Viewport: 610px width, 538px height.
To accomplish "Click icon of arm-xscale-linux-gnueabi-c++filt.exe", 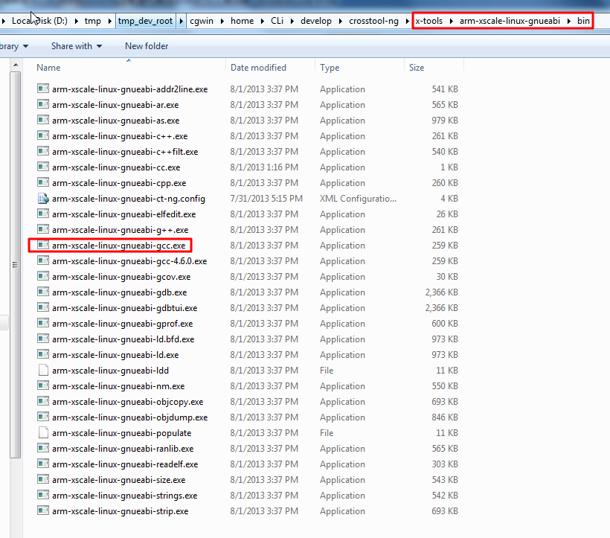I will click(x=43, y=151).
